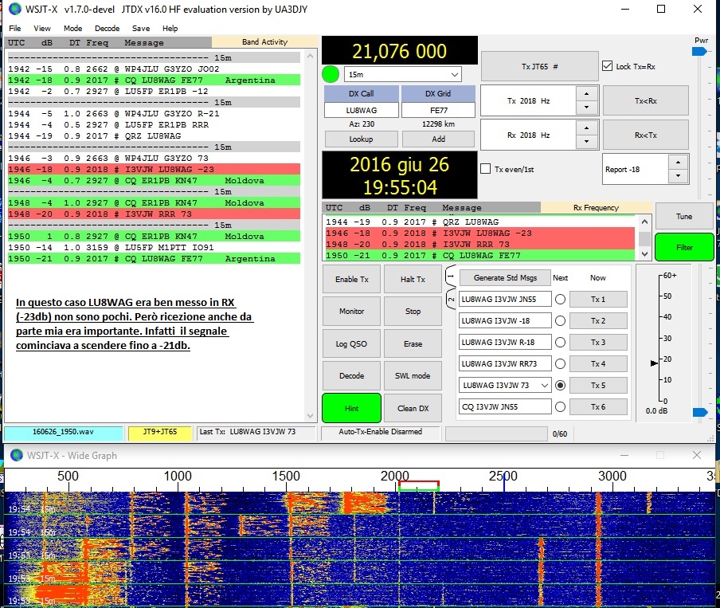
Task: Click the Add button
Action: pyautogui.click(x=439, y=139)
